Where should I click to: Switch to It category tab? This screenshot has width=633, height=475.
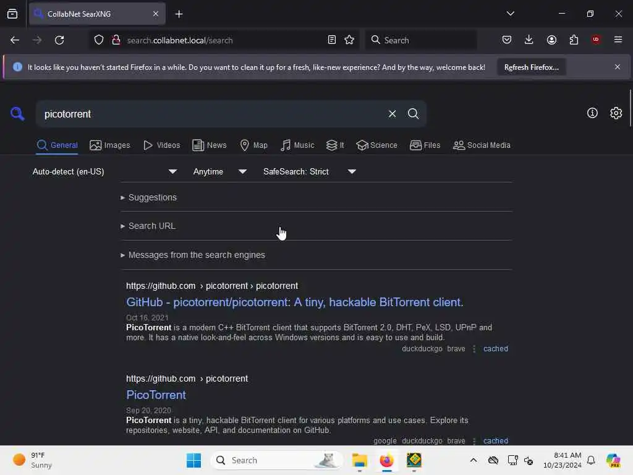335,145
